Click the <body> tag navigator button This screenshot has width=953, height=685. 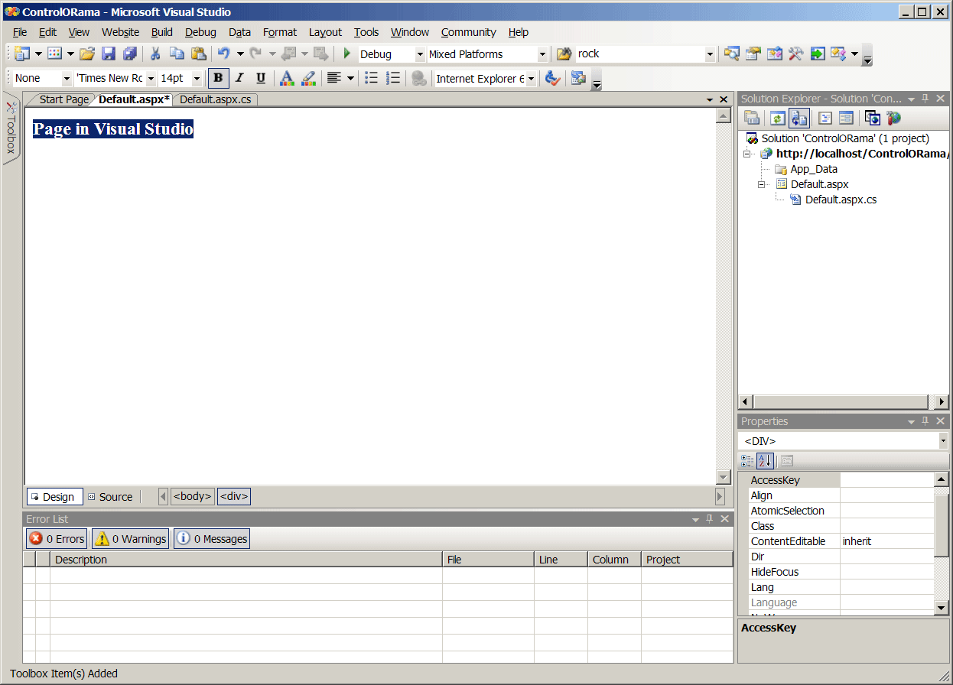(x=192, y=497)
